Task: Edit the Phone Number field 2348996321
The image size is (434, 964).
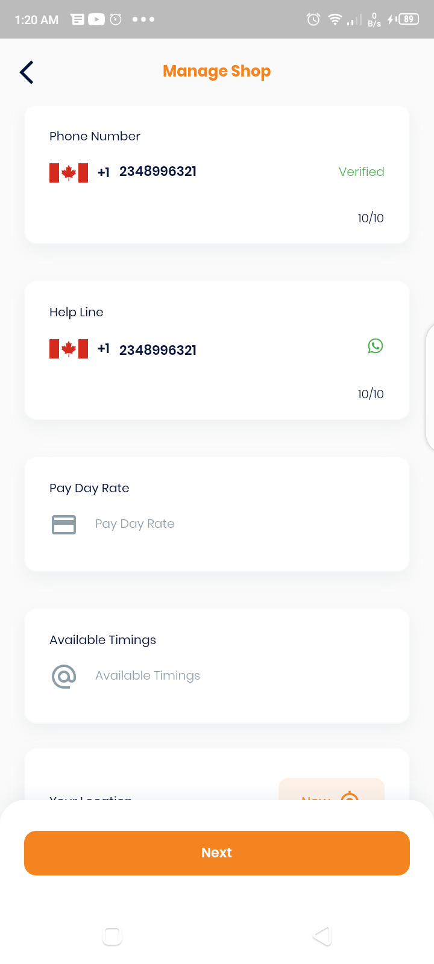Action: pyautogui.click(x=158, y=172)
